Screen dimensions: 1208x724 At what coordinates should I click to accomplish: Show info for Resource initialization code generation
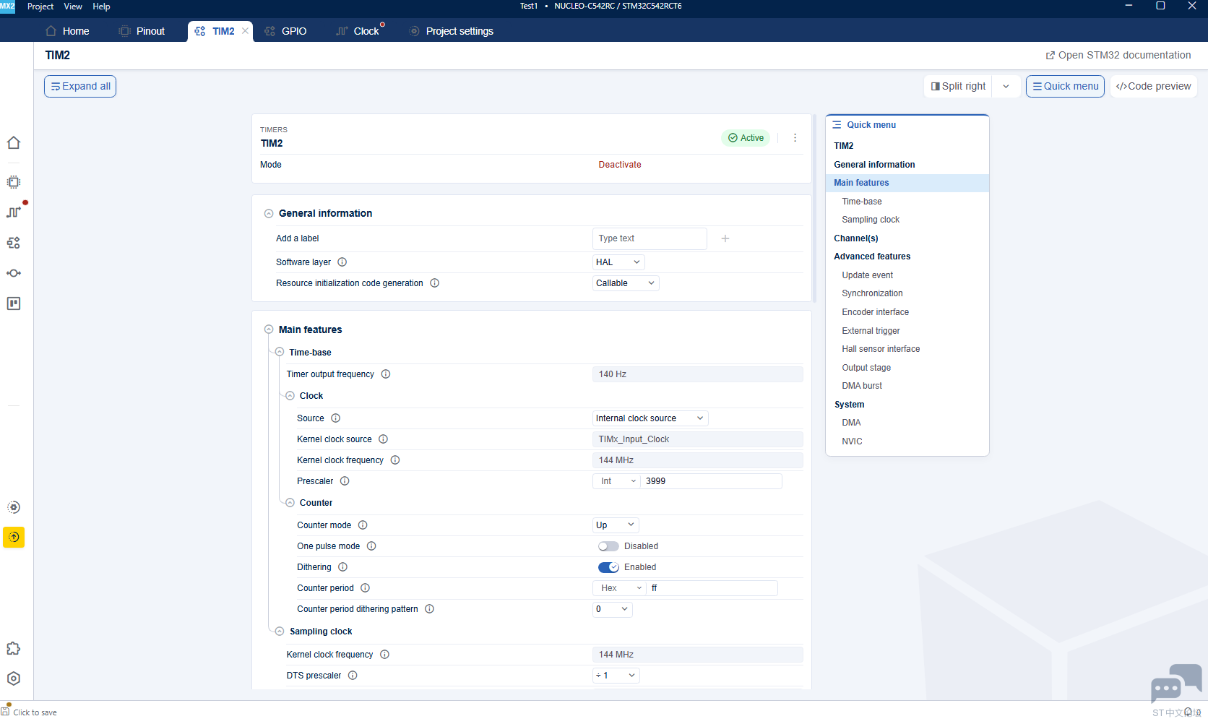click(x=435, y=283)
